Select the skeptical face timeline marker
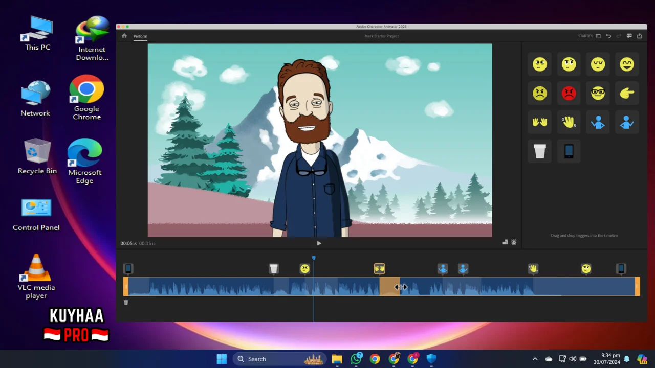655x368 pixels. pyautogui.click(x=586, y=269)
